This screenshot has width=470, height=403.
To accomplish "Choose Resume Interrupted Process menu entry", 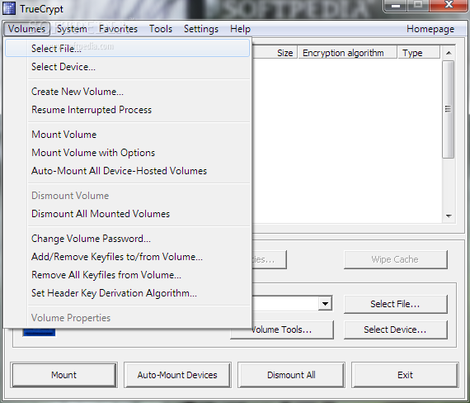I will tap(127, 110).
